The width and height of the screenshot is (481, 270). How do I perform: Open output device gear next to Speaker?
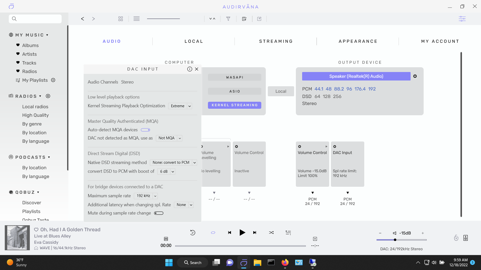point(415,76)
